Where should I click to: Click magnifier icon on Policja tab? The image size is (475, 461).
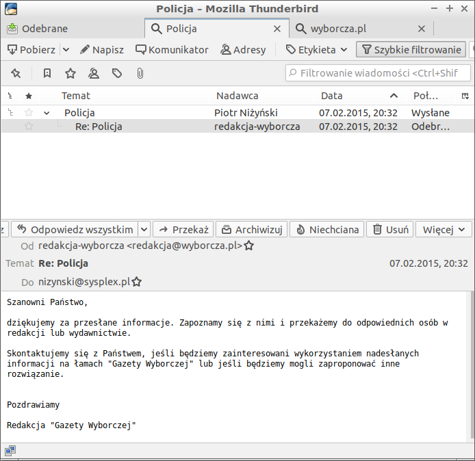coord(157,29)
